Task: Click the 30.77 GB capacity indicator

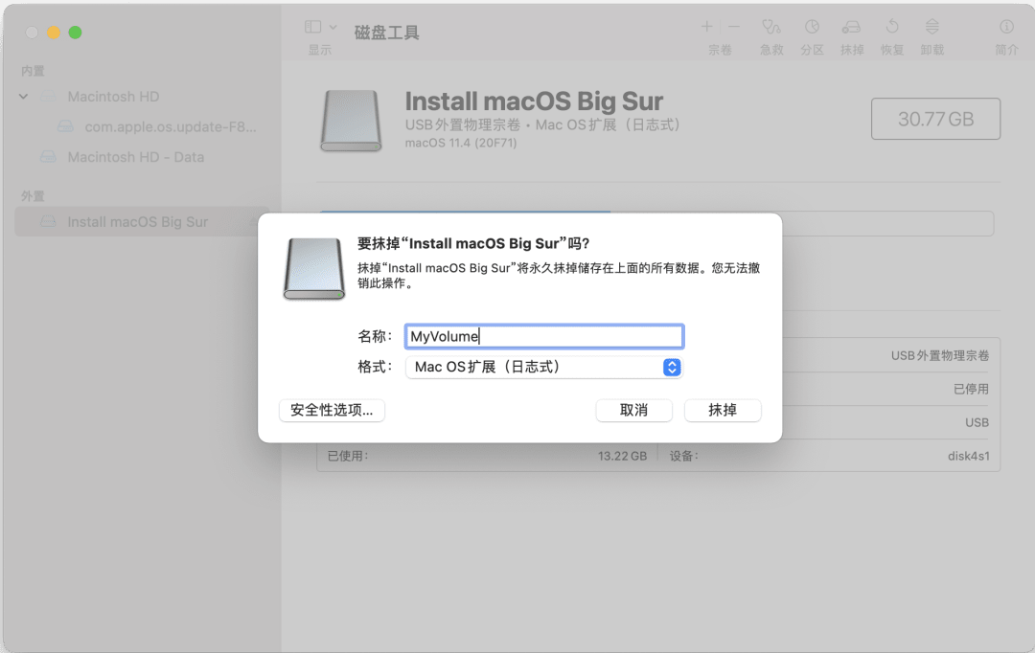Action: click(935, 118)
